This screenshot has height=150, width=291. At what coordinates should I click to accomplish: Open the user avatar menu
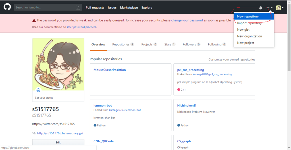coord(280,8)
